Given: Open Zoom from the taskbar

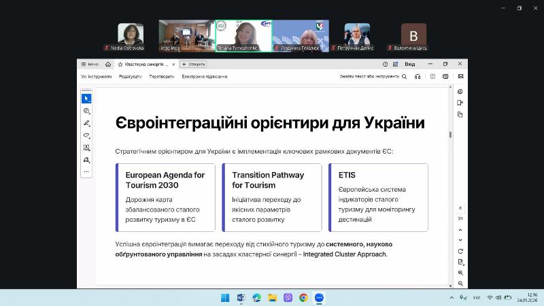Looking at the screenshot, I should coord(319,298).
